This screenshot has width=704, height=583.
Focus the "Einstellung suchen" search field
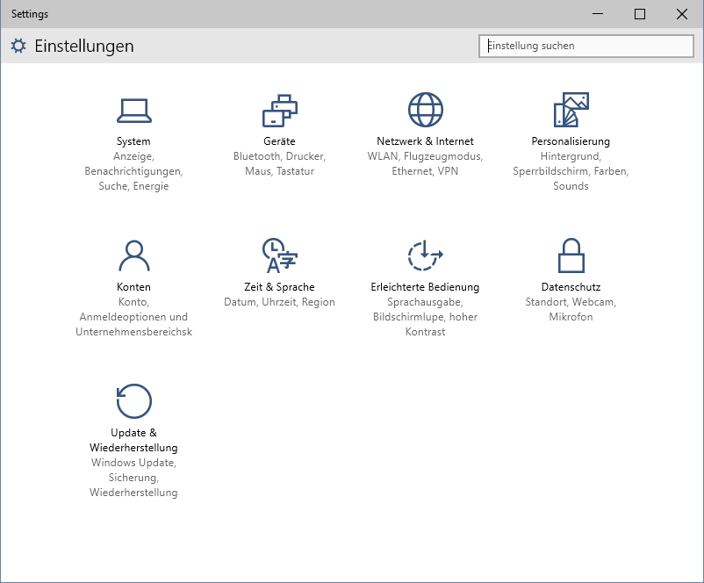[586, 46]
